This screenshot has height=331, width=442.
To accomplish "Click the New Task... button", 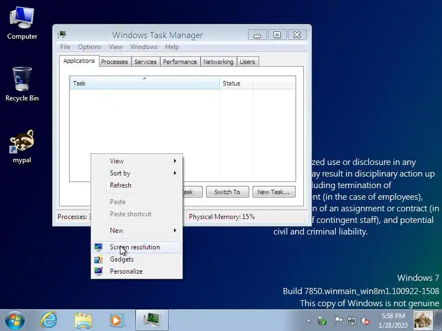I will point(273,192).
